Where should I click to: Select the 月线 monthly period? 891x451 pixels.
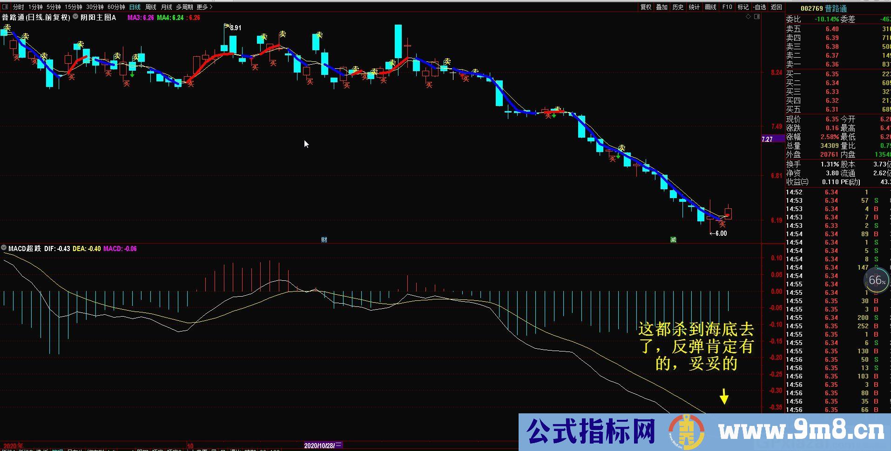point(166,7)
